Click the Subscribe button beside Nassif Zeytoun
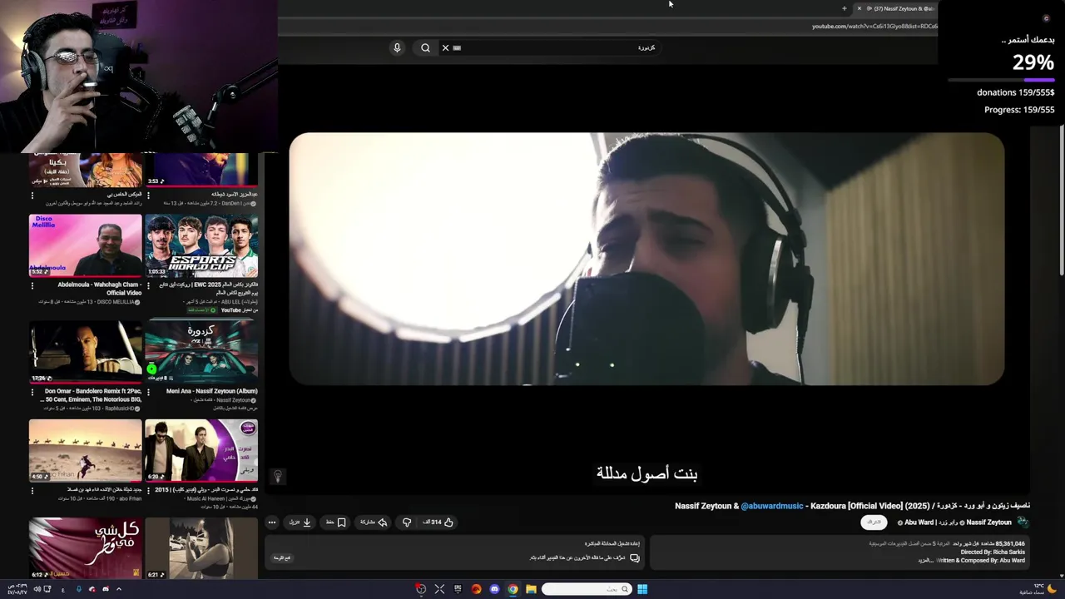 click(874, 522)
